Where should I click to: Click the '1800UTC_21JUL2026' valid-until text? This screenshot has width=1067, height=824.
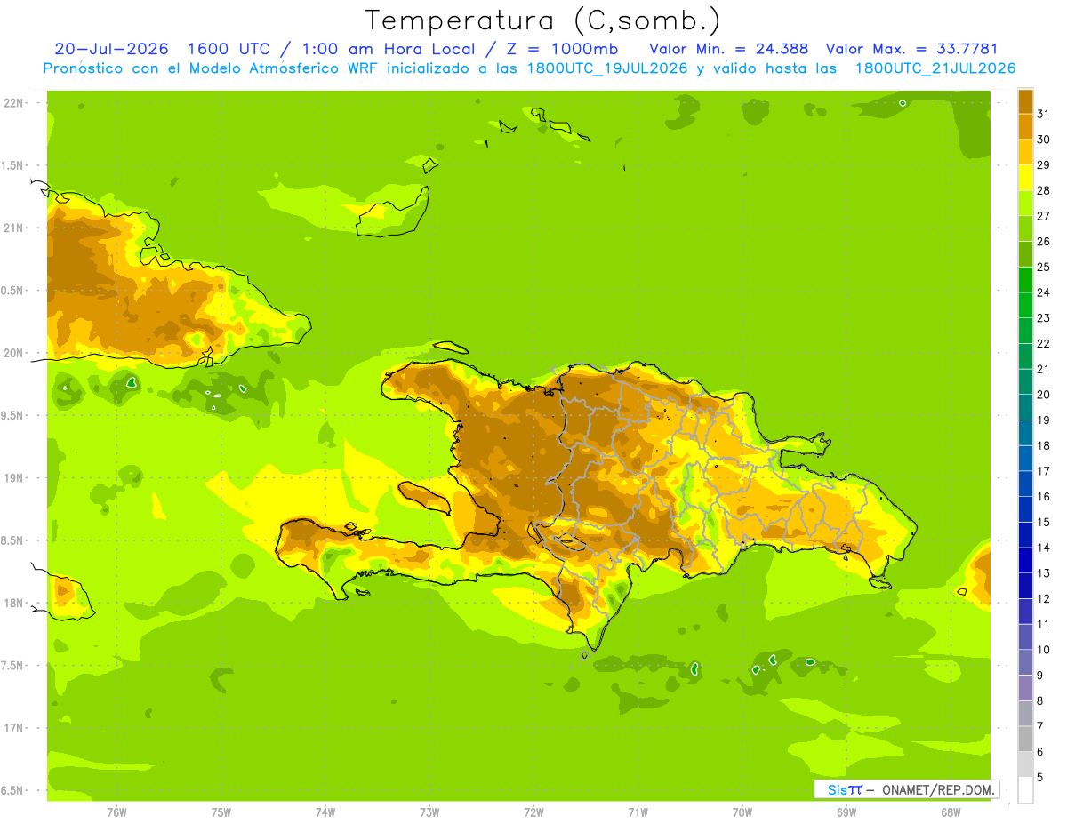[935, 68]
